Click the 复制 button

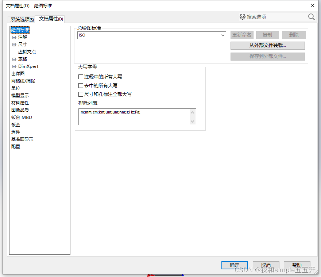coord(267,35)
